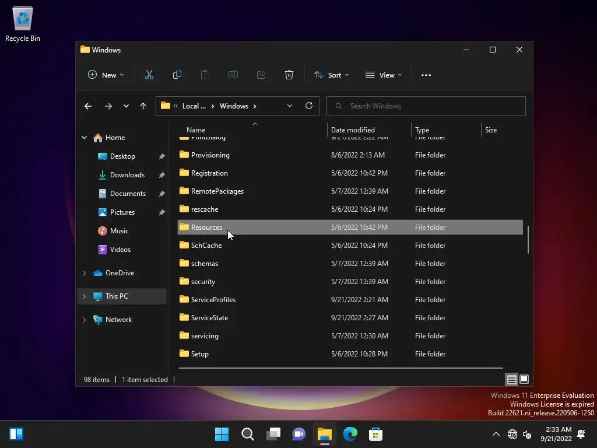This screenshot has width=597, height=448.
Task: Expand chevron after Windows in address bar
Action: (x=255, y=106)
